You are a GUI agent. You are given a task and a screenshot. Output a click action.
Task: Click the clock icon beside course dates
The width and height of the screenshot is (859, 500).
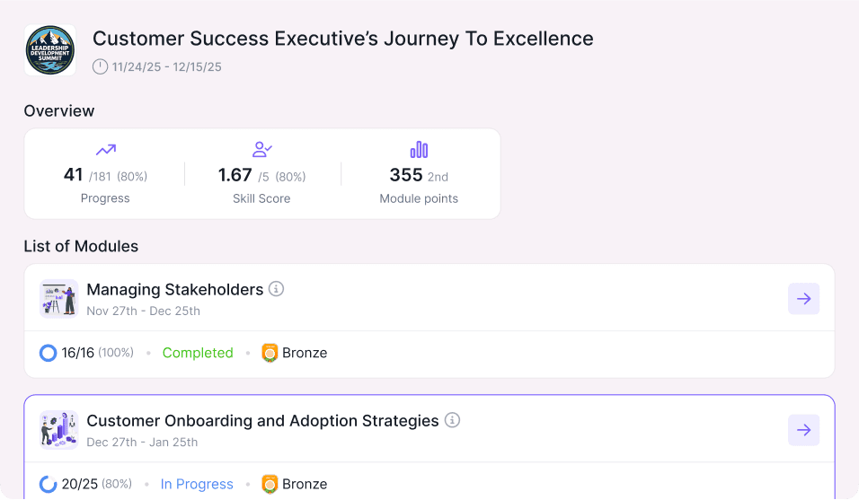click(100, 66)
